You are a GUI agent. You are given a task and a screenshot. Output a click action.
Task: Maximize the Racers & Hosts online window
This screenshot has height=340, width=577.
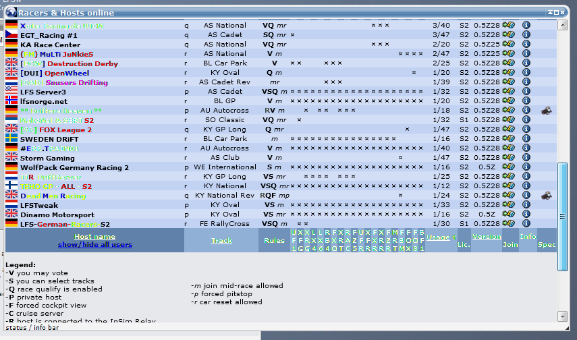[x=556, y=13]
